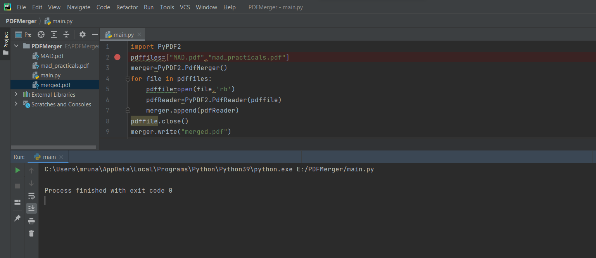Screen dimensions: 596x258
Task: Click PDFMerger in the breadcrumb bar
Action: (x=21, y=21)
